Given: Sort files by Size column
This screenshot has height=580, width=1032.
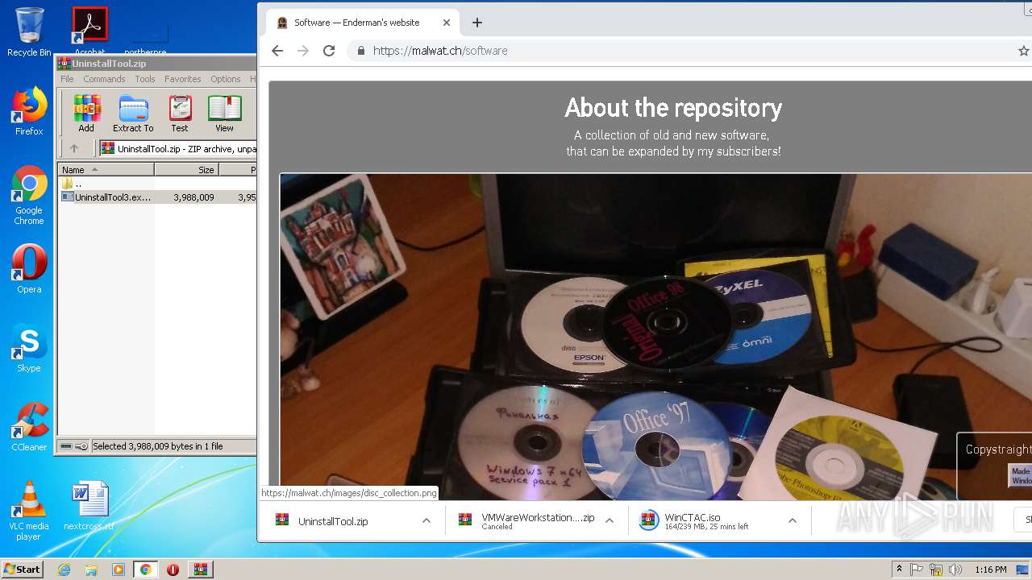Looking at the screenshot, I should tap(186, 170).
